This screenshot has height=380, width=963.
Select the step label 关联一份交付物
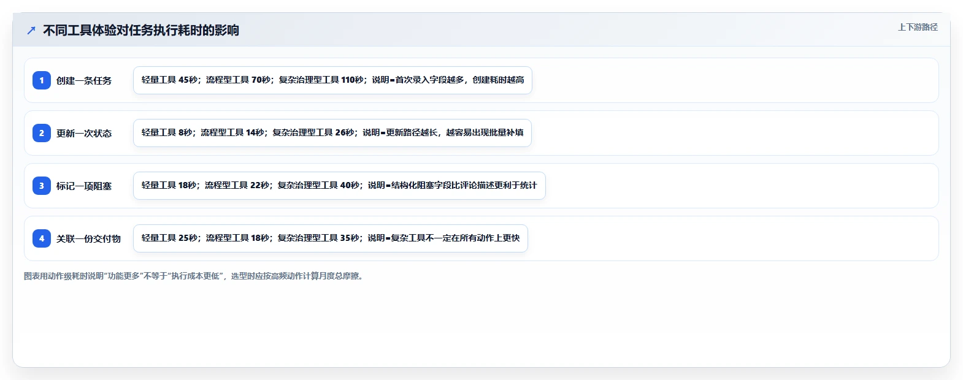pyautogui.click(x=88, y=238)
